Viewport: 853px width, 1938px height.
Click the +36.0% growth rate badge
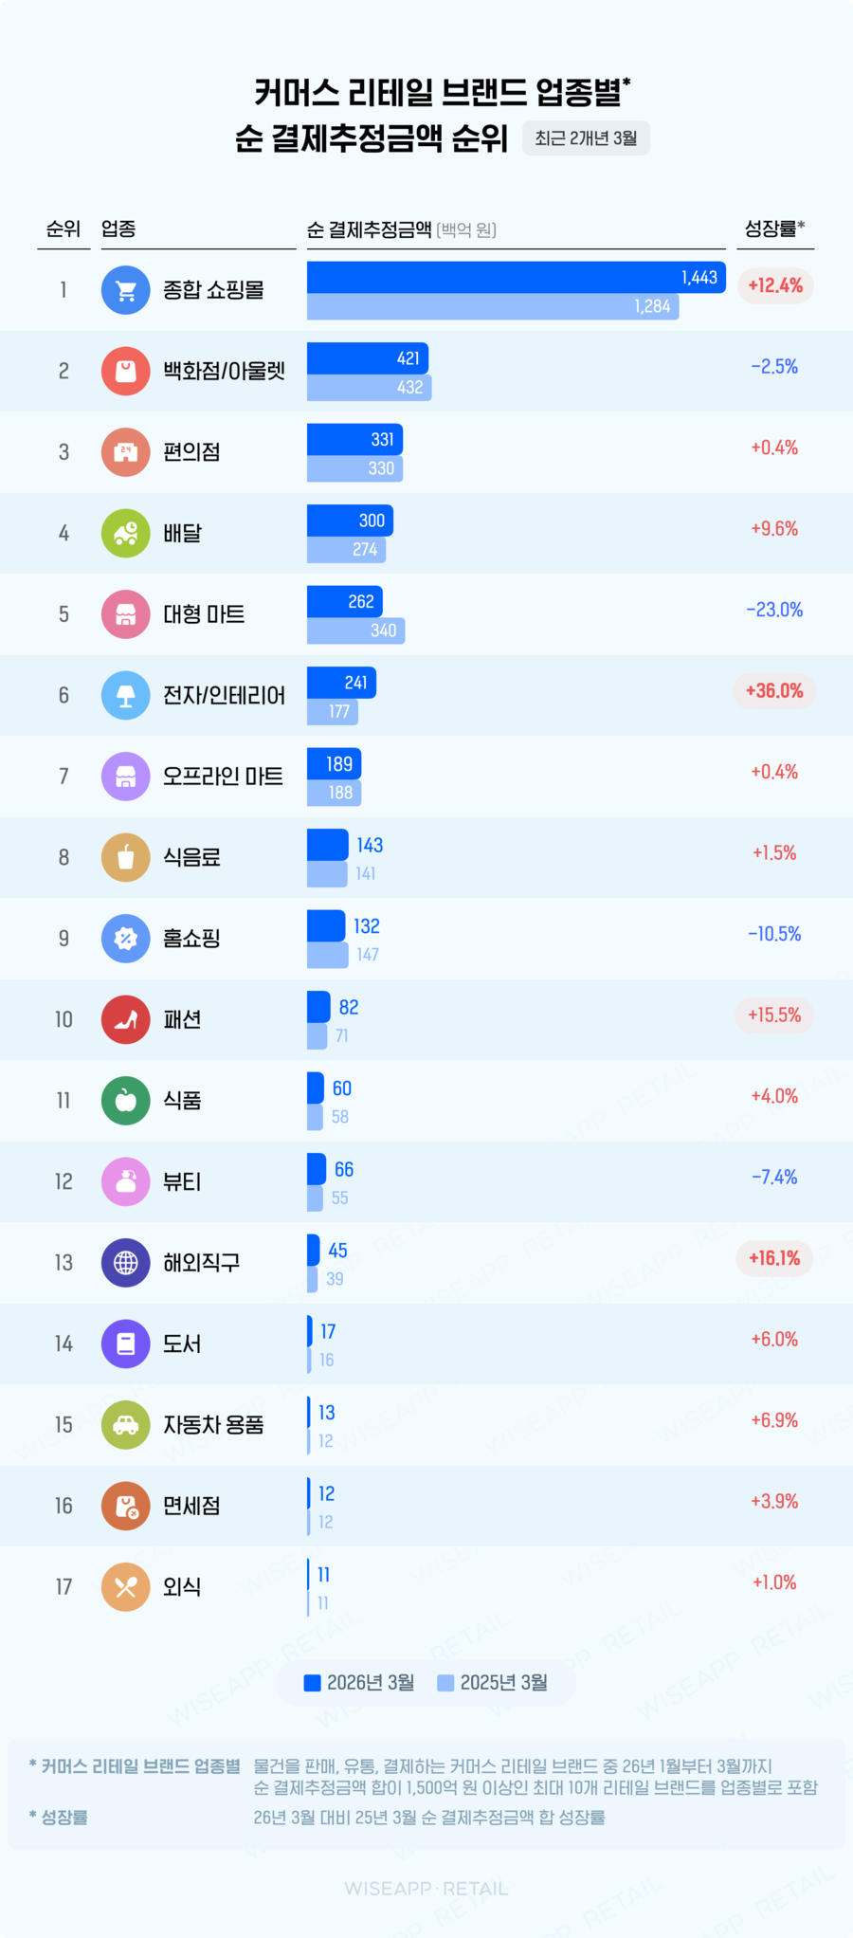pyautogui.click(x=774, y=691)
